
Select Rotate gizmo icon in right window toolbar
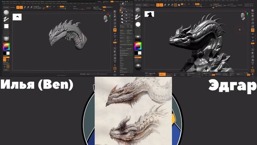pos(172,5)
